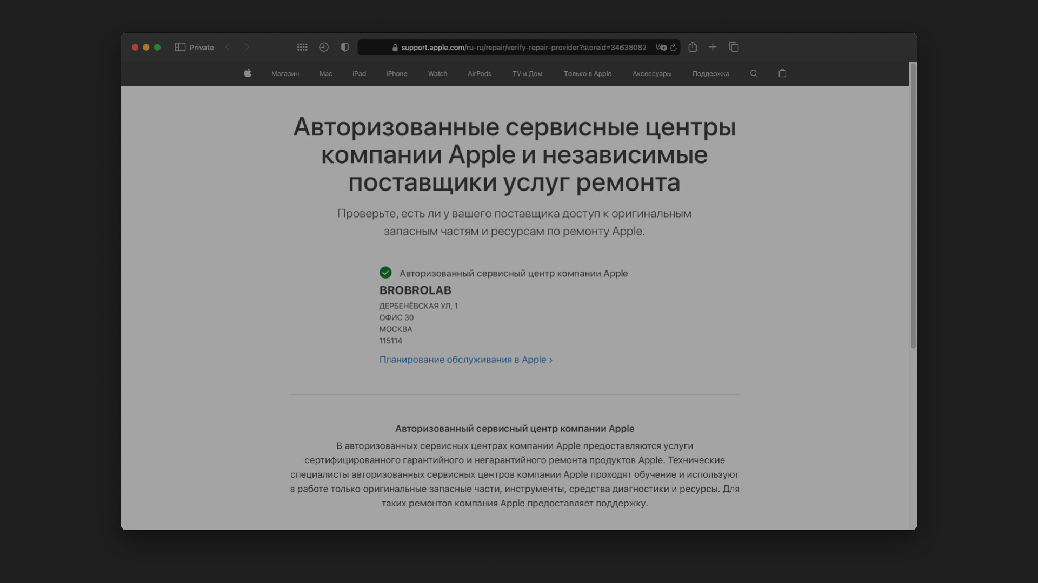The width and height of the screenshot is (1038, 583).
Task: Click the Проверьте, есть ли subtitle paragraph
Action: click(x=515, y=222)
